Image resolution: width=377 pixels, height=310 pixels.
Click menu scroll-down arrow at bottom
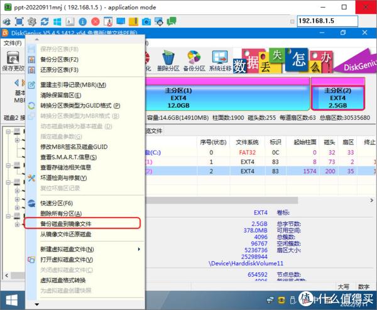(x=36, y=304)
